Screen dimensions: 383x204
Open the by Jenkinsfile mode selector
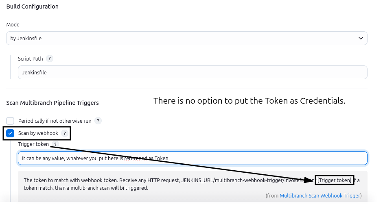186,38
